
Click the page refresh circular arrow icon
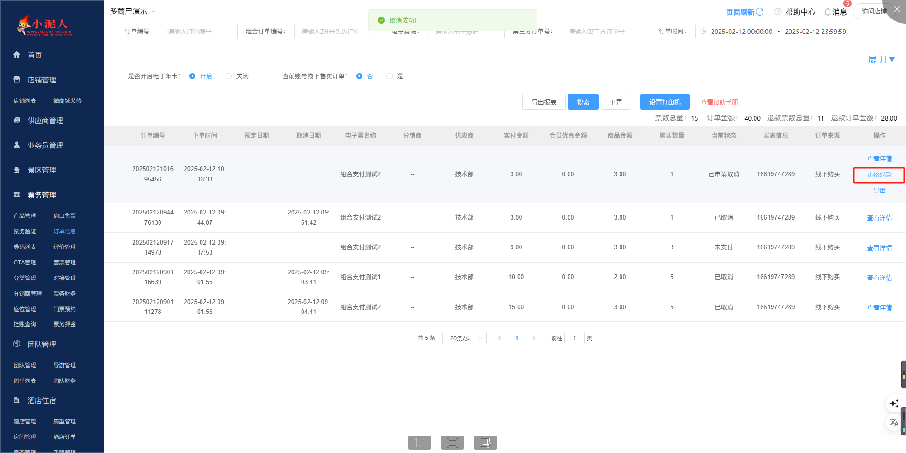click(x=760, y=12)
